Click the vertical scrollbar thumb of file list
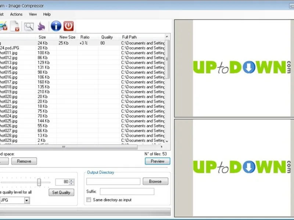294x220 pixels. point(167,59)
